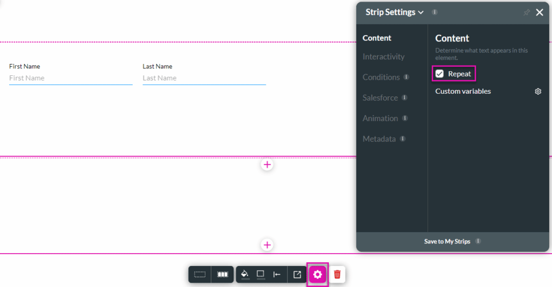The width and height of the screenshot is (552, 287).
Task: Click the dashed rectangle strip layout icon
Action: coord(200,275)
